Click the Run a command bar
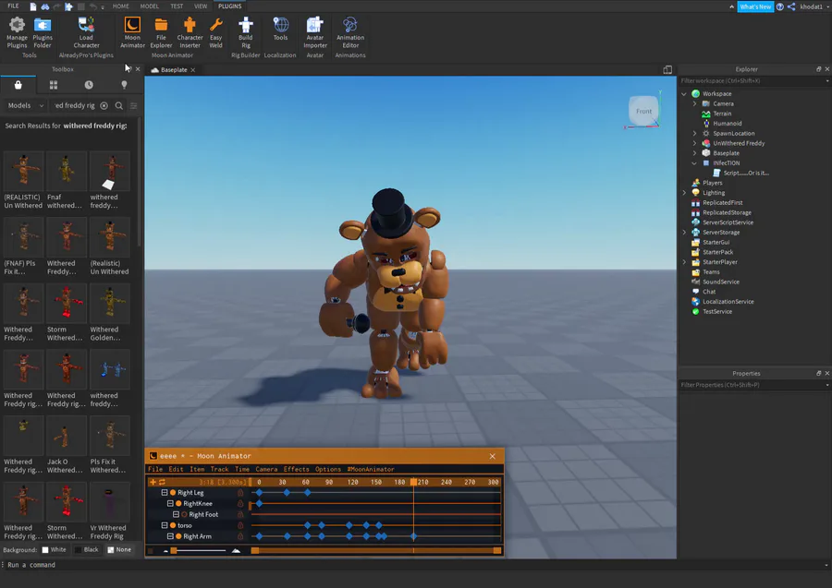 pos(416,565)
